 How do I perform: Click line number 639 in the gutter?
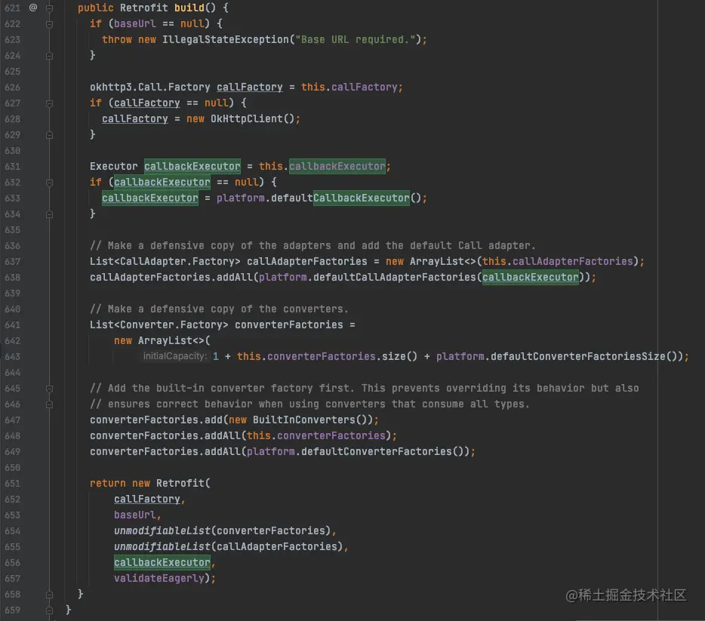[x=12, y=294]
